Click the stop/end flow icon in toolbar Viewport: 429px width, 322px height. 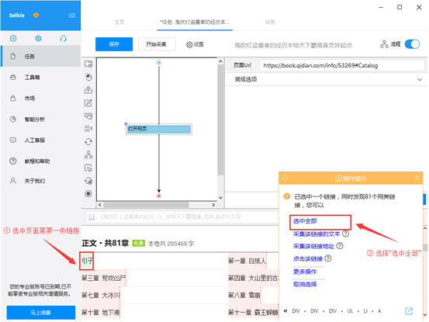coord(88,194)
